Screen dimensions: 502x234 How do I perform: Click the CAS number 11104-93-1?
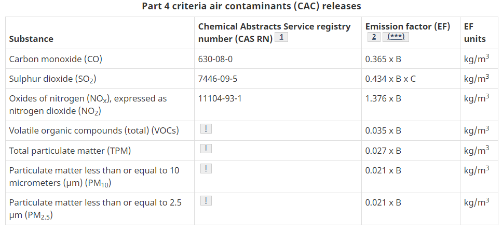pos(220,99)
